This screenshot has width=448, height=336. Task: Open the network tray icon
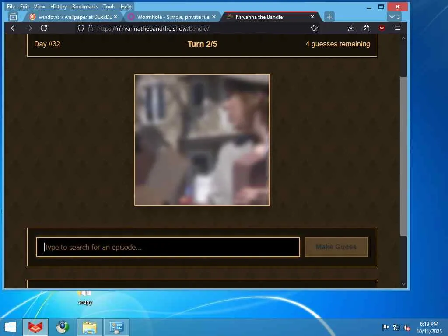[396, 327]
